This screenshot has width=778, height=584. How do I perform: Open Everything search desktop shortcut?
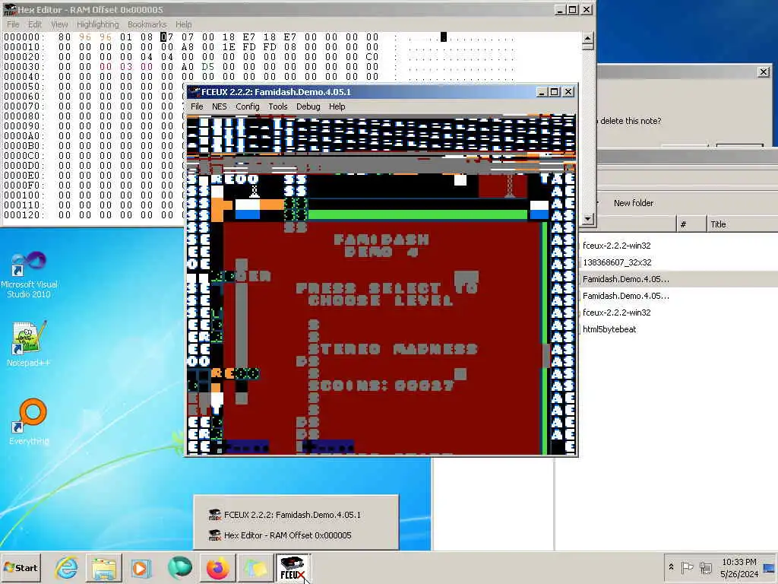[29, 421]
